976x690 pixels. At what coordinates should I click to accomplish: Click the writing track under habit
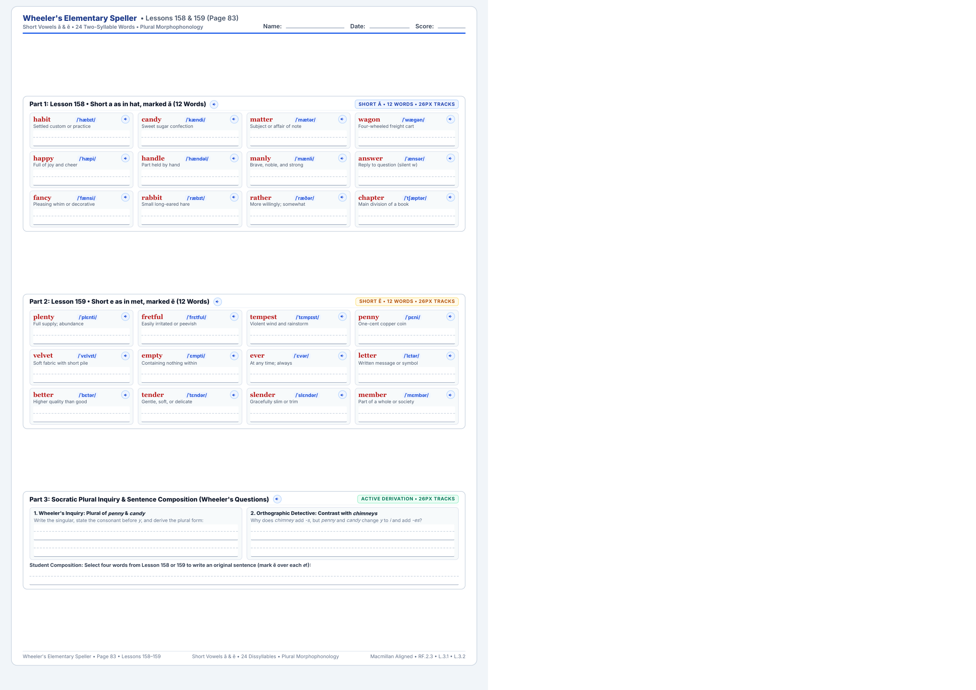(x=81, y=138)
